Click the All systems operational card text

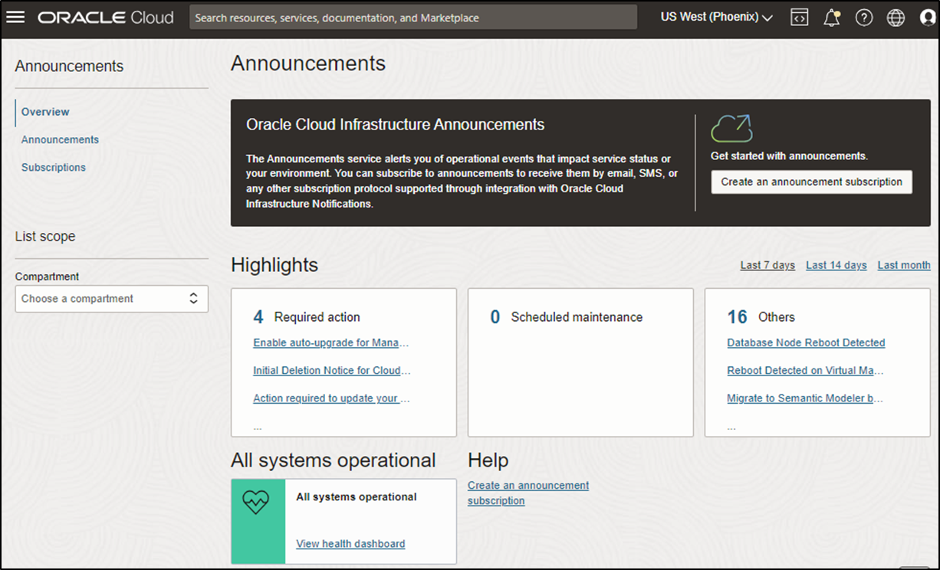tap(357, 496)
